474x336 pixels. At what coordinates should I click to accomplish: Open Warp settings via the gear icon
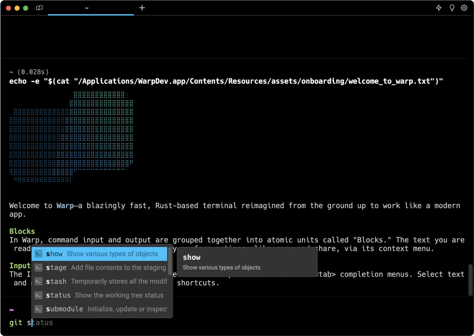pyautogui.click(x=464, y=8)
